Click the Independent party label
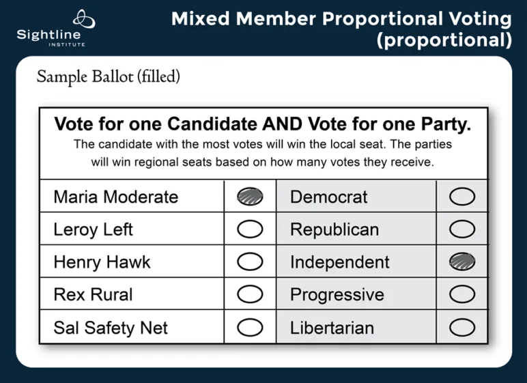The height and width of the screenshot is (383, 527). pos(339,263)
